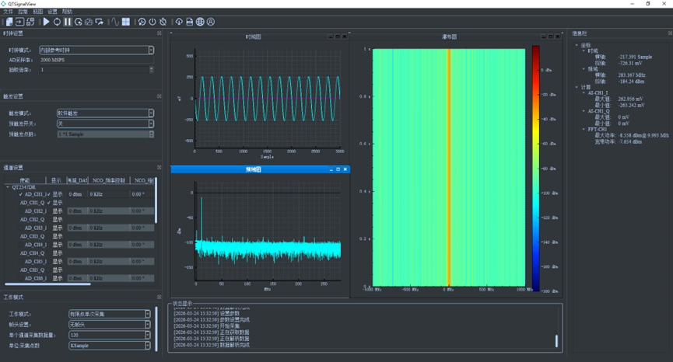Click the cloud upload icon in toolbar

(x=179, y=22)
